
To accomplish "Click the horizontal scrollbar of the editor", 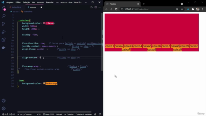I will [54, 112].
